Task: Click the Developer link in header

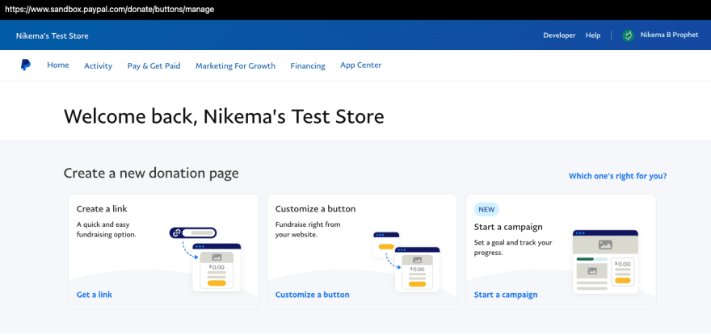Action: click(x=559, y=36)
